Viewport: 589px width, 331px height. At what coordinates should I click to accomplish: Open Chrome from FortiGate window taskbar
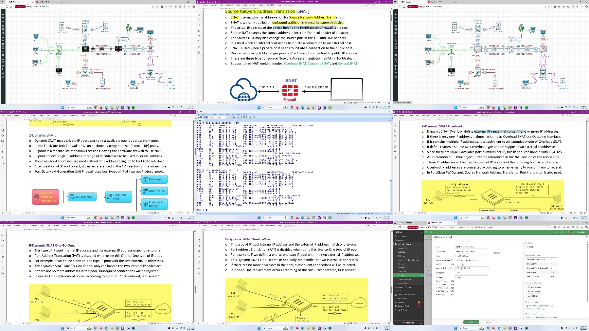tap(488, 328)
